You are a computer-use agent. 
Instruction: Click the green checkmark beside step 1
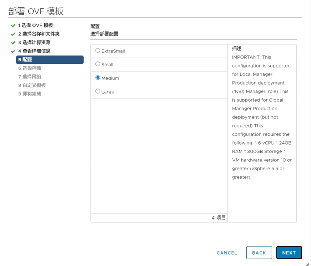13,26
